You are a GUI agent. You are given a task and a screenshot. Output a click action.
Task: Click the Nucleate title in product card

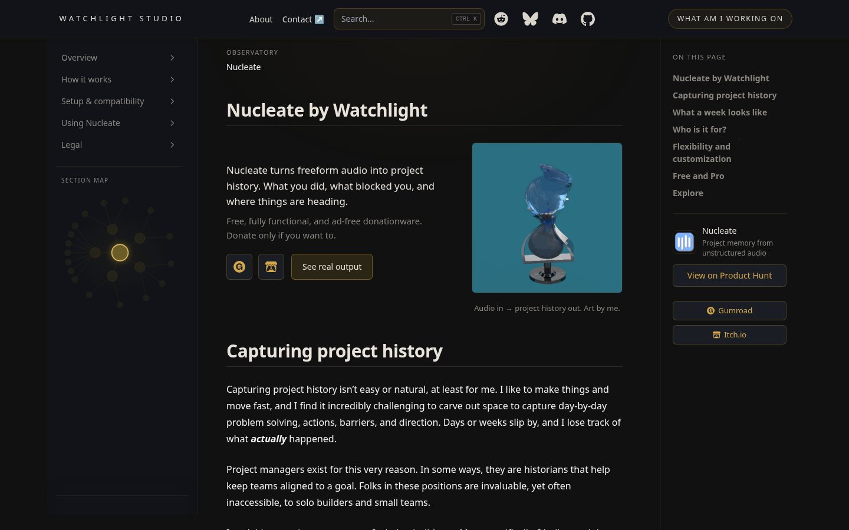[719, 231]
